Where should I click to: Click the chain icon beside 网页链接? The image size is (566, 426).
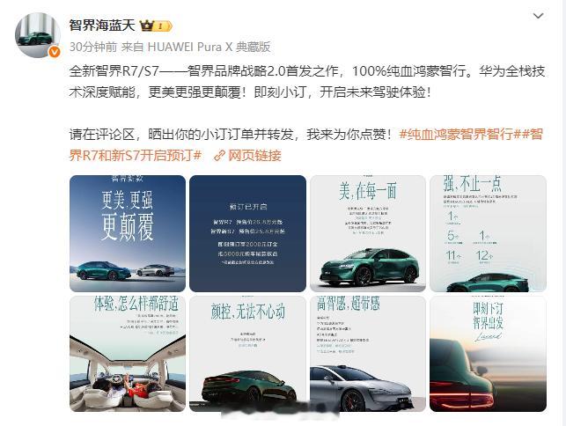tap(219, 156)
